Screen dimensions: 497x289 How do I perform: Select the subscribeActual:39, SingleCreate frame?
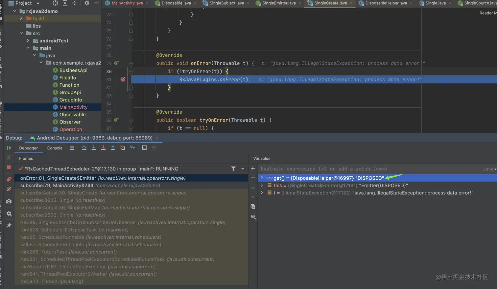(131, 193)
